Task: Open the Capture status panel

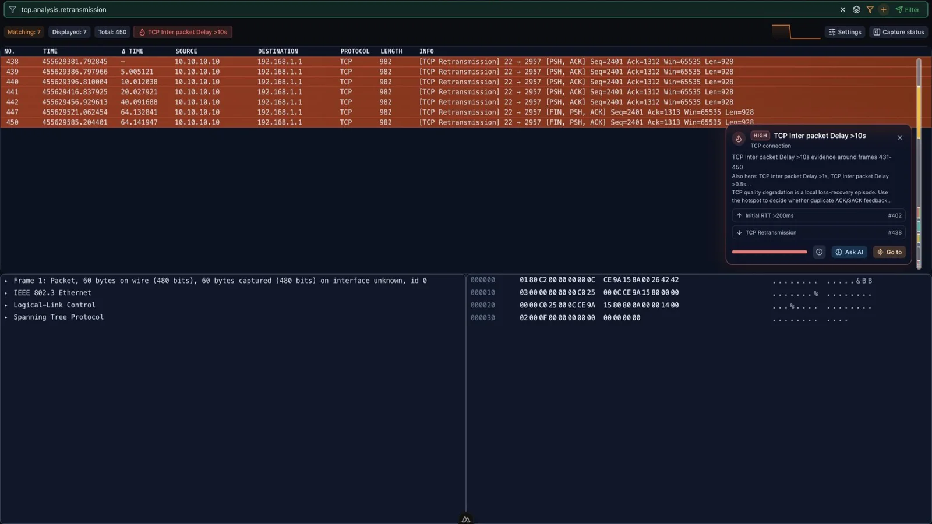Action: pos(899,32)
